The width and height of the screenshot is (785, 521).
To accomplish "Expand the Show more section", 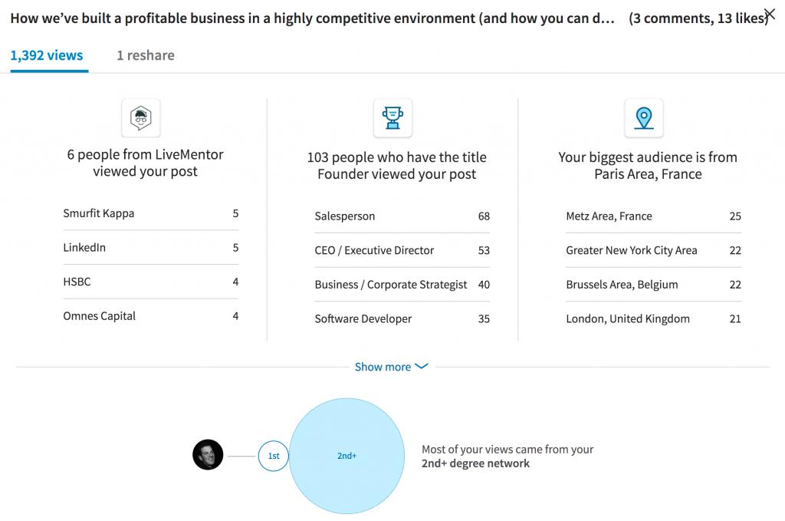I will tap(383, 367).
